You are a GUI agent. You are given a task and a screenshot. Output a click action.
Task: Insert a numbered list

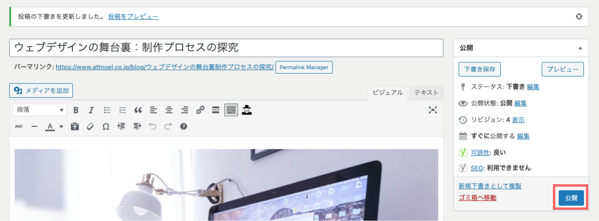coord(122,110)
